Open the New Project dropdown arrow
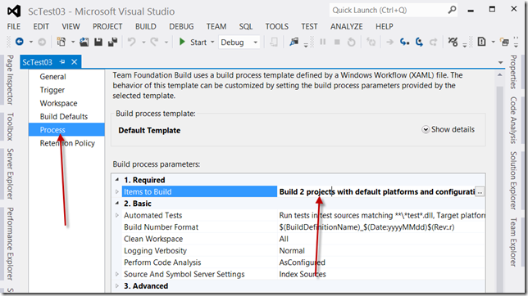This screenshot has height=296, width=528. point(73,43)
